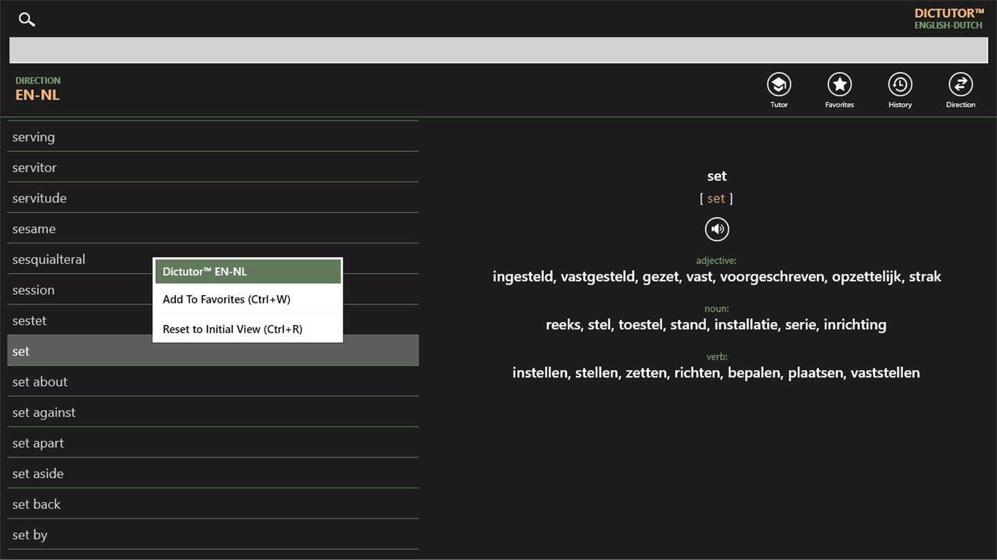Select the word serving
This screenshot has height=560, width=997.
click(213, 137)
